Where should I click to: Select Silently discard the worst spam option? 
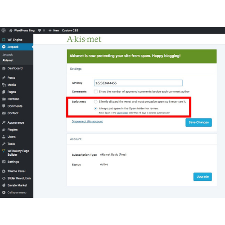tap(95, 102)
